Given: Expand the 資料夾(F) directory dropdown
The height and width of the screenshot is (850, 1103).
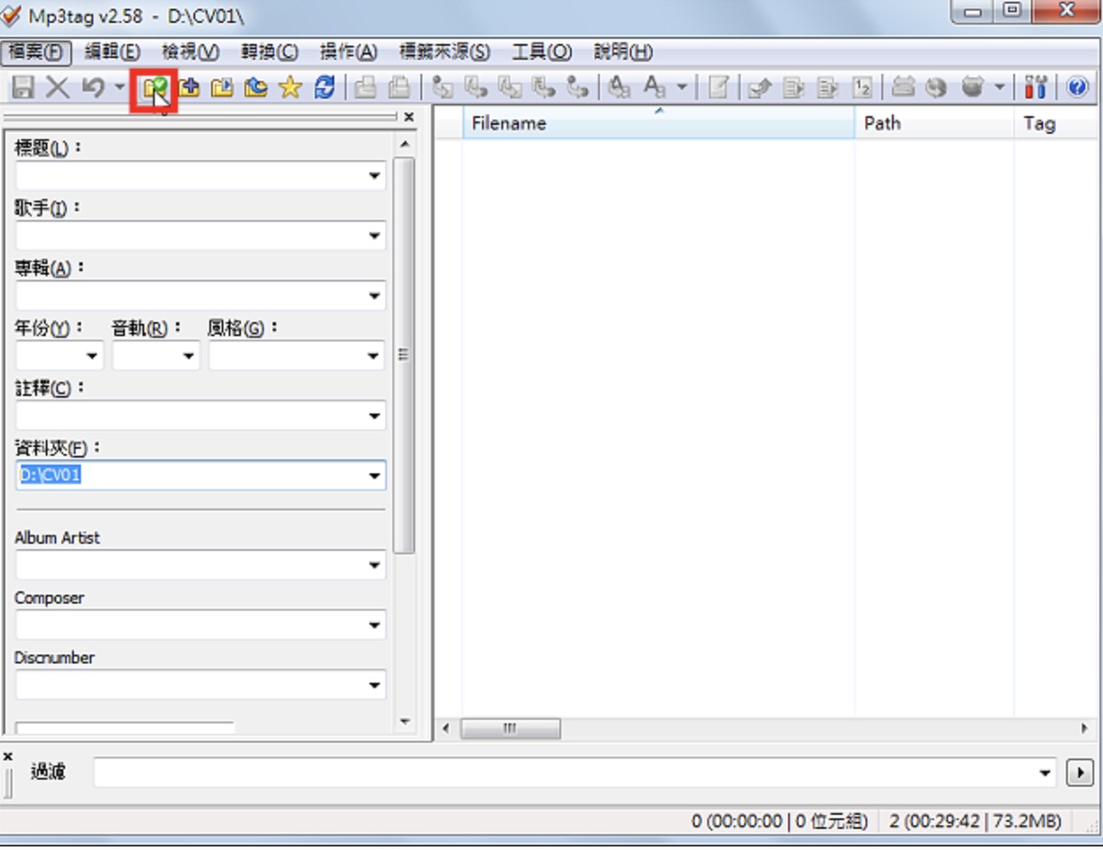Looking at the screenshot, I should pyautogui.click(x=375, y=476).
